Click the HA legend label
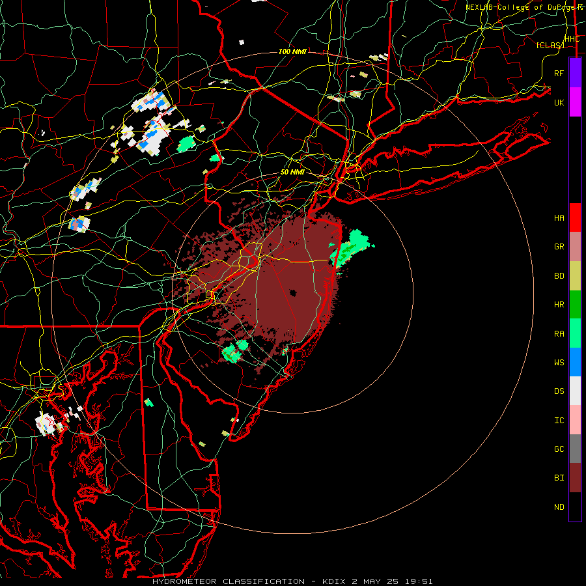 point(559,218)
